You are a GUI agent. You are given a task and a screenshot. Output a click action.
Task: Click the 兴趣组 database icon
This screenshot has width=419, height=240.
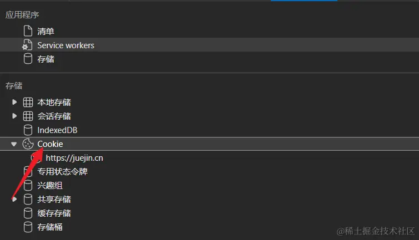tap(28, 186)
